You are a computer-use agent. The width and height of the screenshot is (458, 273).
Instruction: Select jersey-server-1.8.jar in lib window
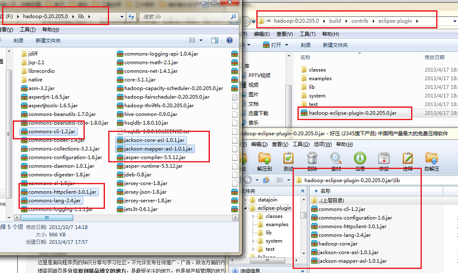pos(144,201)
